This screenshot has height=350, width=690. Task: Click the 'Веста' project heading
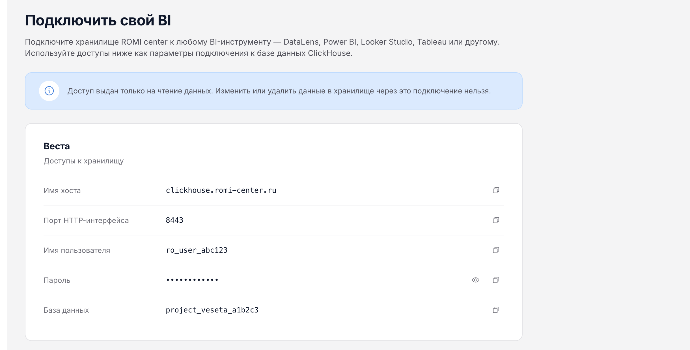(x=57, y=146)
